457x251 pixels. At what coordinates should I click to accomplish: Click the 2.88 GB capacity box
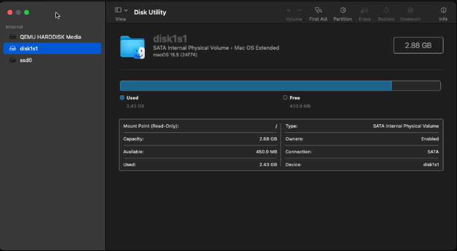pos(418,45)
